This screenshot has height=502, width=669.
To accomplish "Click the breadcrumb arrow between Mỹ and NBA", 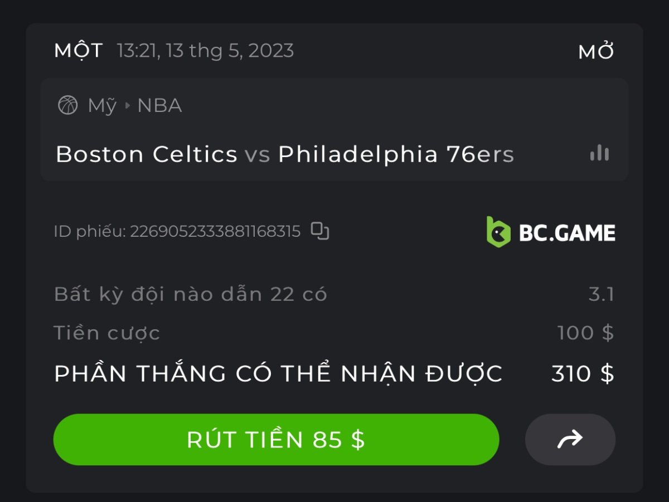I will pyautogui.click(x=127, y=105).
